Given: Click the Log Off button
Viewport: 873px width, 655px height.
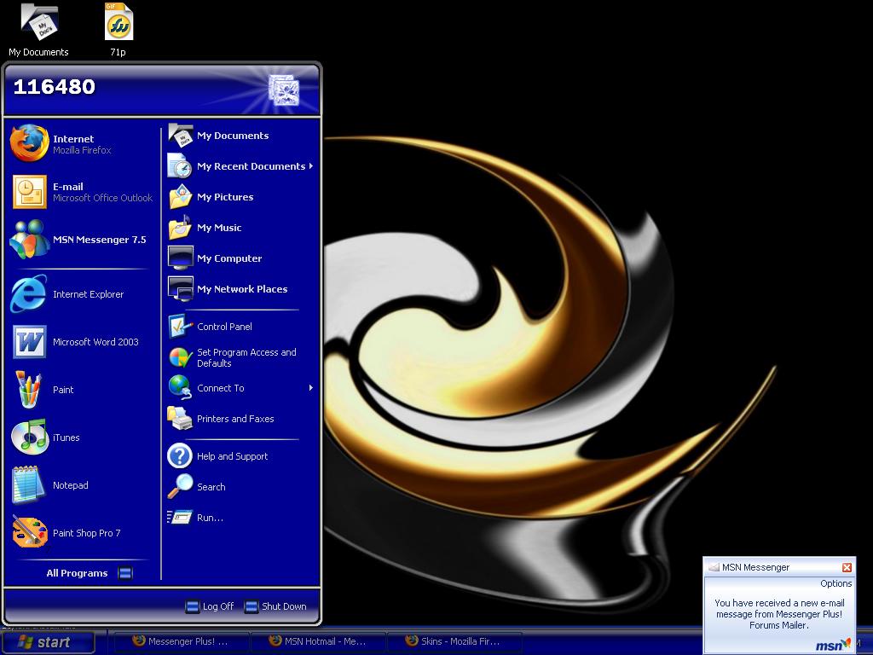Looking at the screenshot, I should [x=210, y=606].
